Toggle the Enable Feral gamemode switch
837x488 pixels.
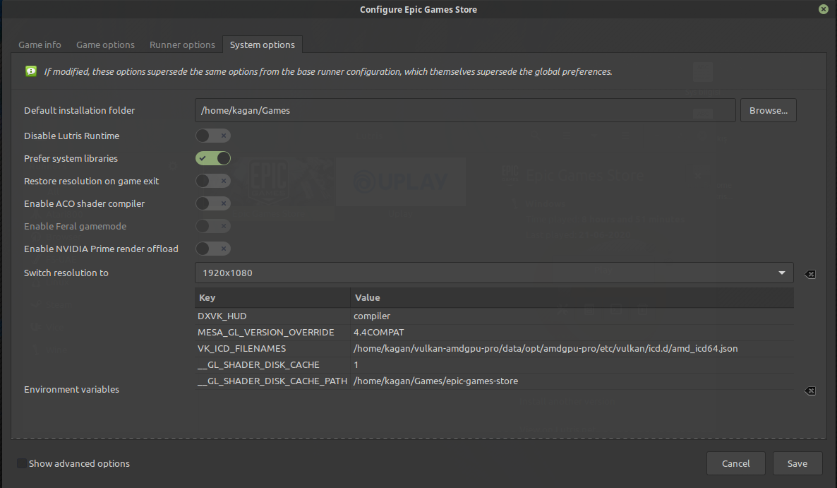click(213, 226)
